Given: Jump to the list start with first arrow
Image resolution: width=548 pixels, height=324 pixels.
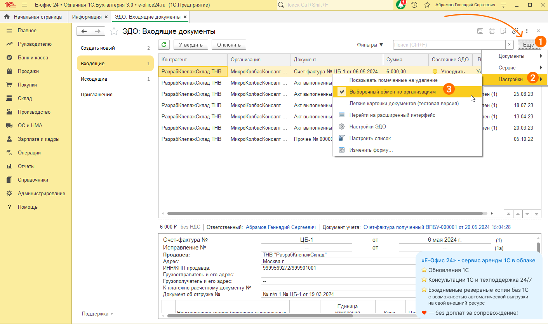Looking at the screenshot, I should pos(508,214).
